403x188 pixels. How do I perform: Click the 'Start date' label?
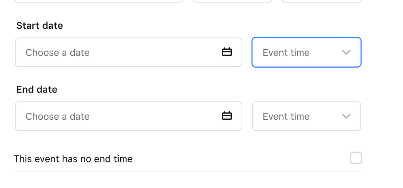tap(40, 26)
